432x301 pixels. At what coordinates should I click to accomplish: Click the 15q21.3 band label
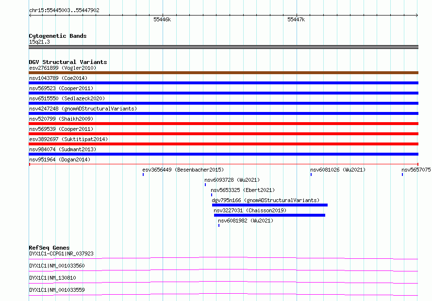[x=39, y=42]
